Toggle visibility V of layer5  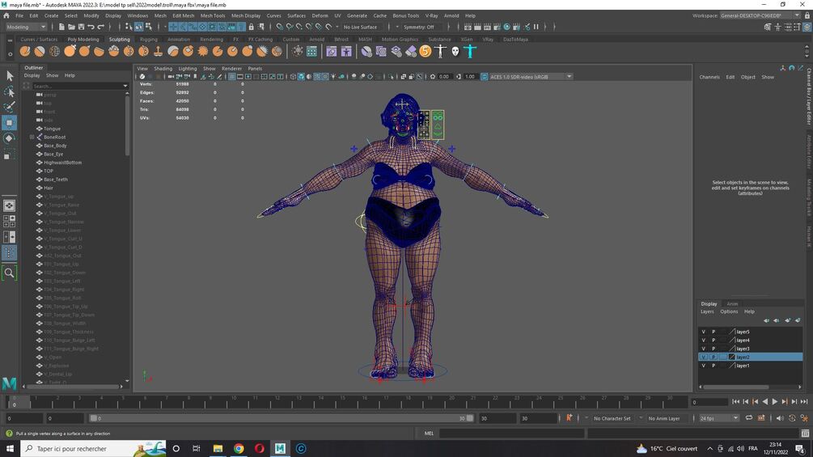point(704,332)
